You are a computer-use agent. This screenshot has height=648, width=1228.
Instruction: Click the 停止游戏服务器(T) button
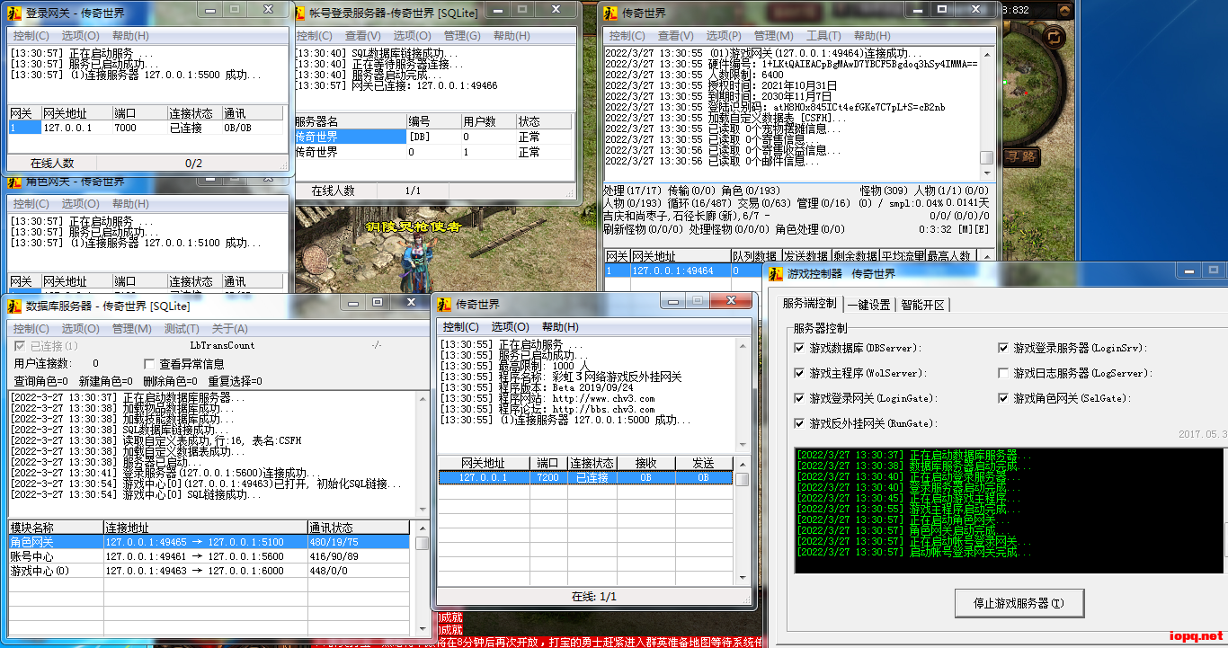pyautogui.click(x=1019, y=603)
